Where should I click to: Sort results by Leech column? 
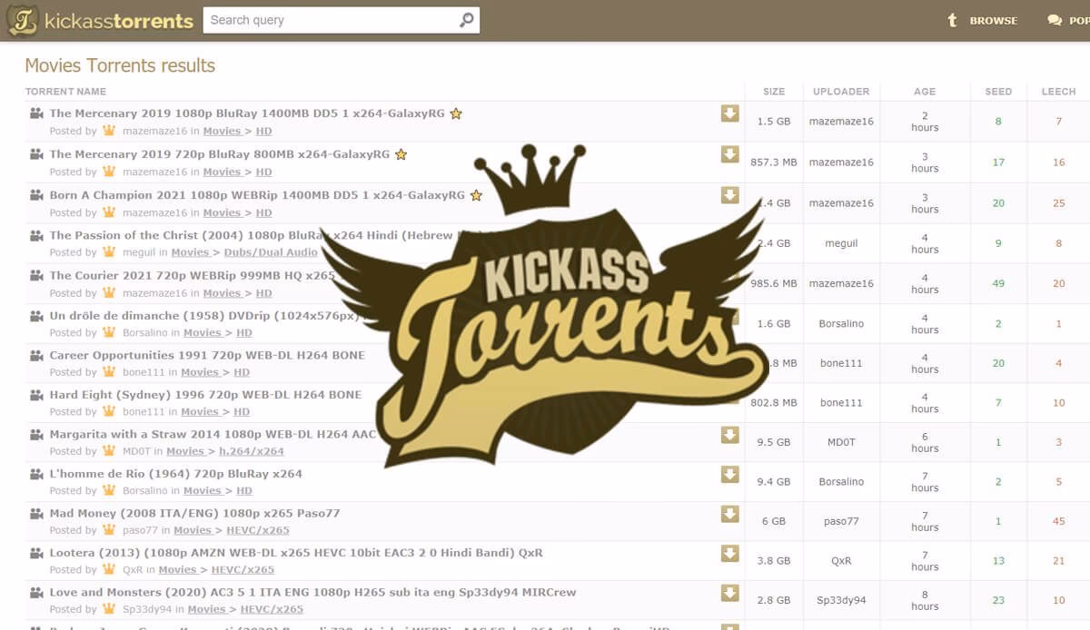tap(1058, 92)
